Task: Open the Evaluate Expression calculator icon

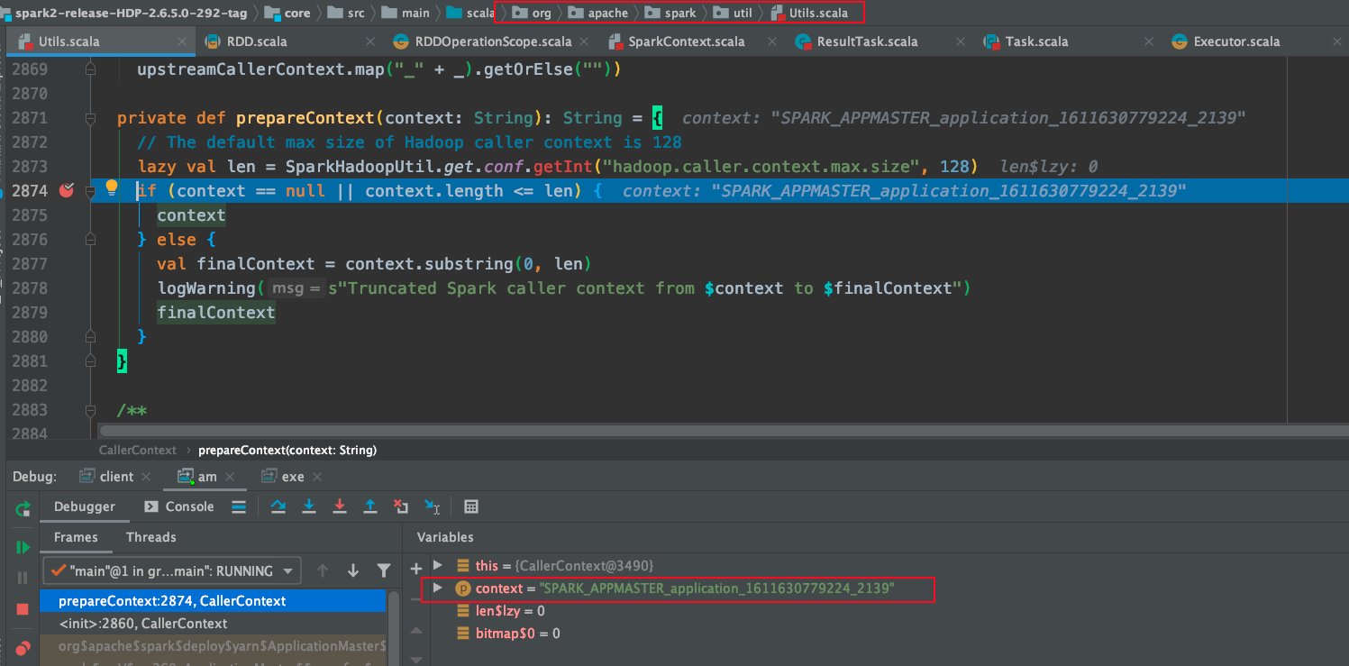Action: pyautogui.click(x=471, y=506)
